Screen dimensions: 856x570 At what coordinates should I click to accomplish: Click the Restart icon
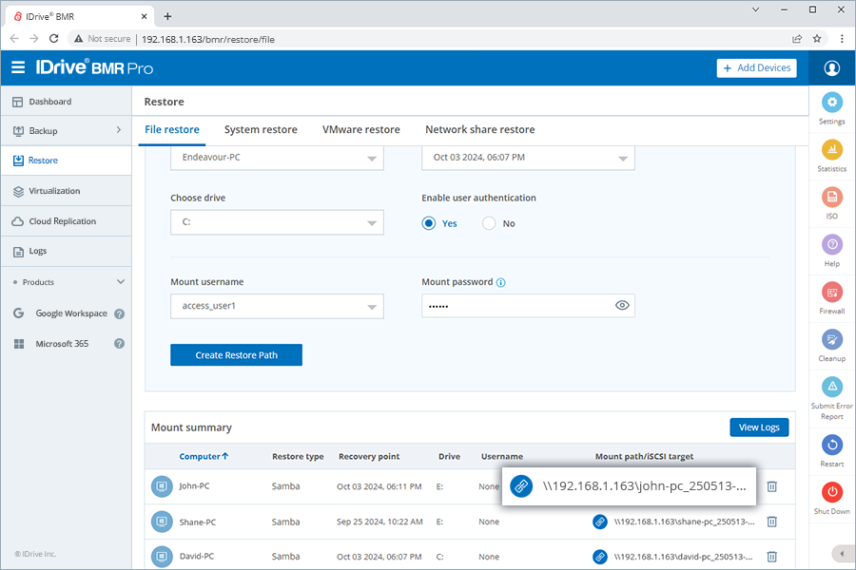[x=832, y=445]
